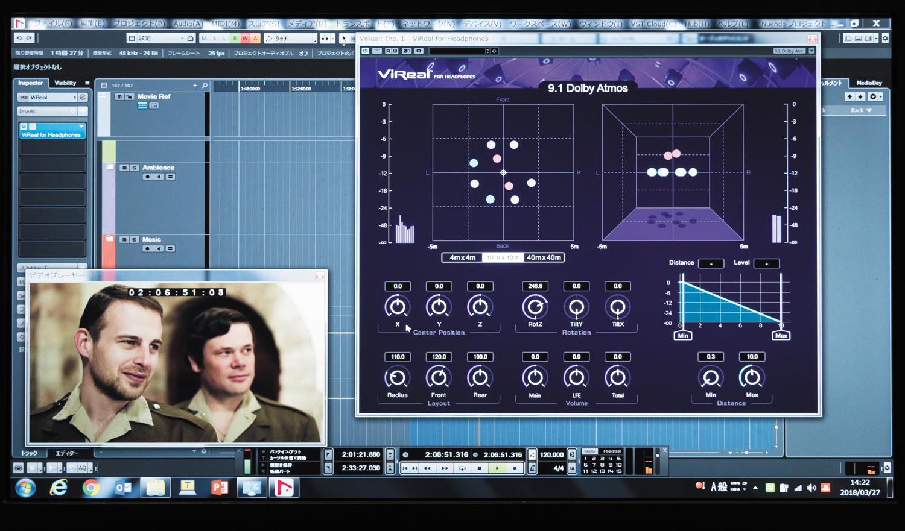Image resolution: width=905 pixels, height=531 pixels.
Task: Click the Distance Max knob
Action: point(752,378)
